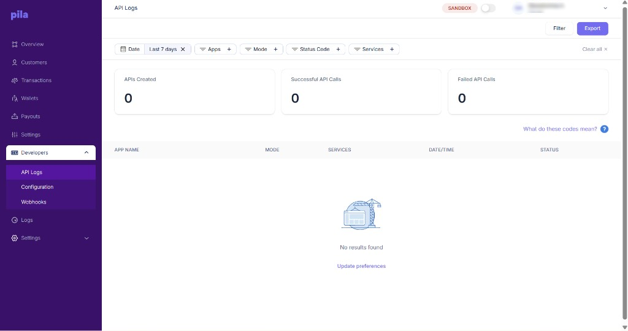
Task: Click the blurred user avatar
Action: [x=518, y=8]
